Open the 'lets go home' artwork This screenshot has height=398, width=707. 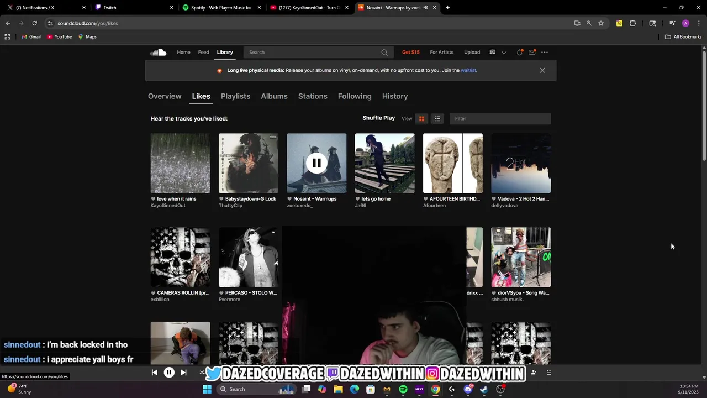click(384, 163)
